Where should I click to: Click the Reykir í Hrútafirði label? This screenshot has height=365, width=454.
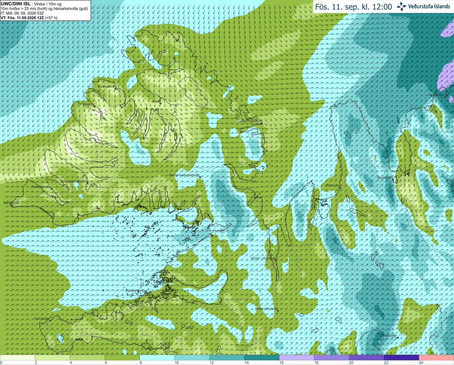[x=263, y=258]
